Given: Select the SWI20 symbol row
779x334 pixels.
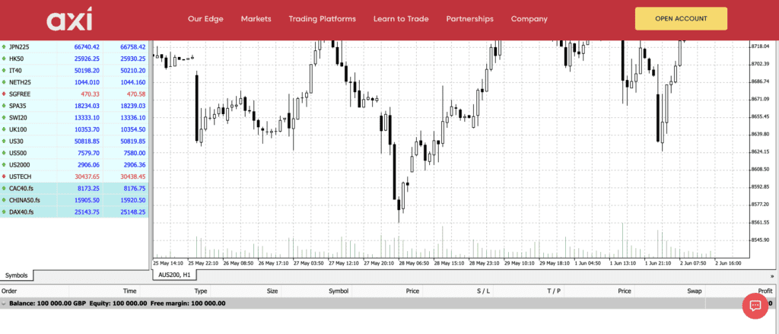Looking at the screenshot, I should (75, 118).
